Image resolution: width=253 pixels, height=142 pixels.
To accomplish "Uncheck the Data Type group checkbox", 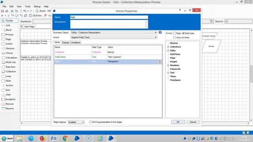I will pyautogui.click(x=183, y=33).
